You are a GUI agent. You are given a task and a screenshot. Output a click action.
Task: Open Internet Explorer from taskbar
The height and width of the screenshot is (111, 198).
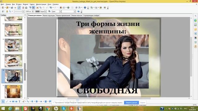pyautogui.click(x=10, y=109)
